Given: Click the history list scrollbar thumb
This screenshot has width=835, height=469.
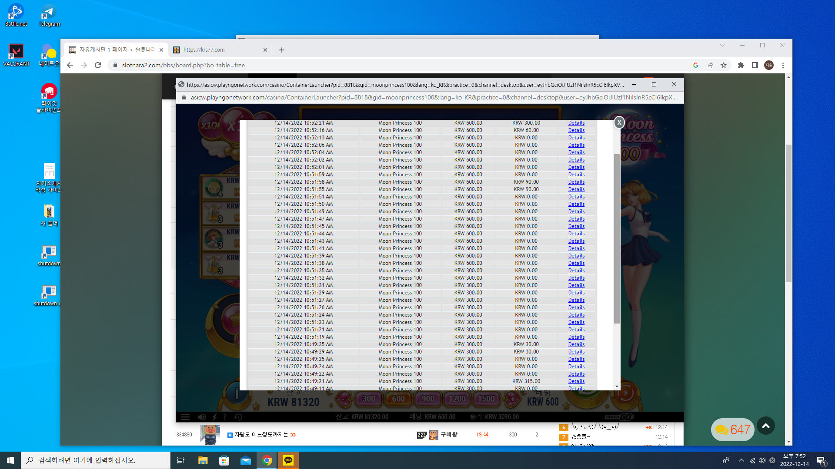Looking at the screenshot, I should [x=617, y=238].
